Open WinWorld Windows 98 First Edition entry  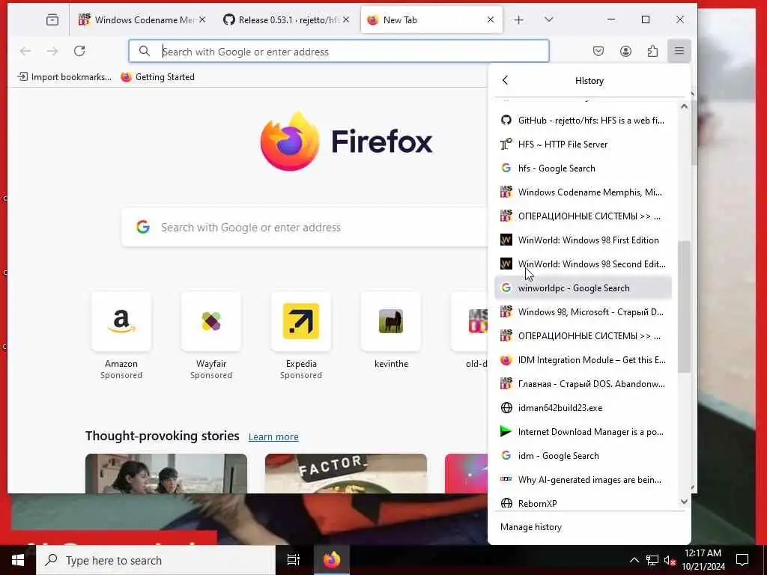[583, 240]
